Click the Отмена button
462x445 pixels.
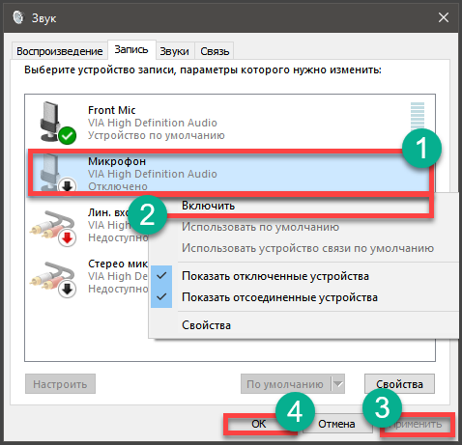pyautogui.click(x=336, y=424)
